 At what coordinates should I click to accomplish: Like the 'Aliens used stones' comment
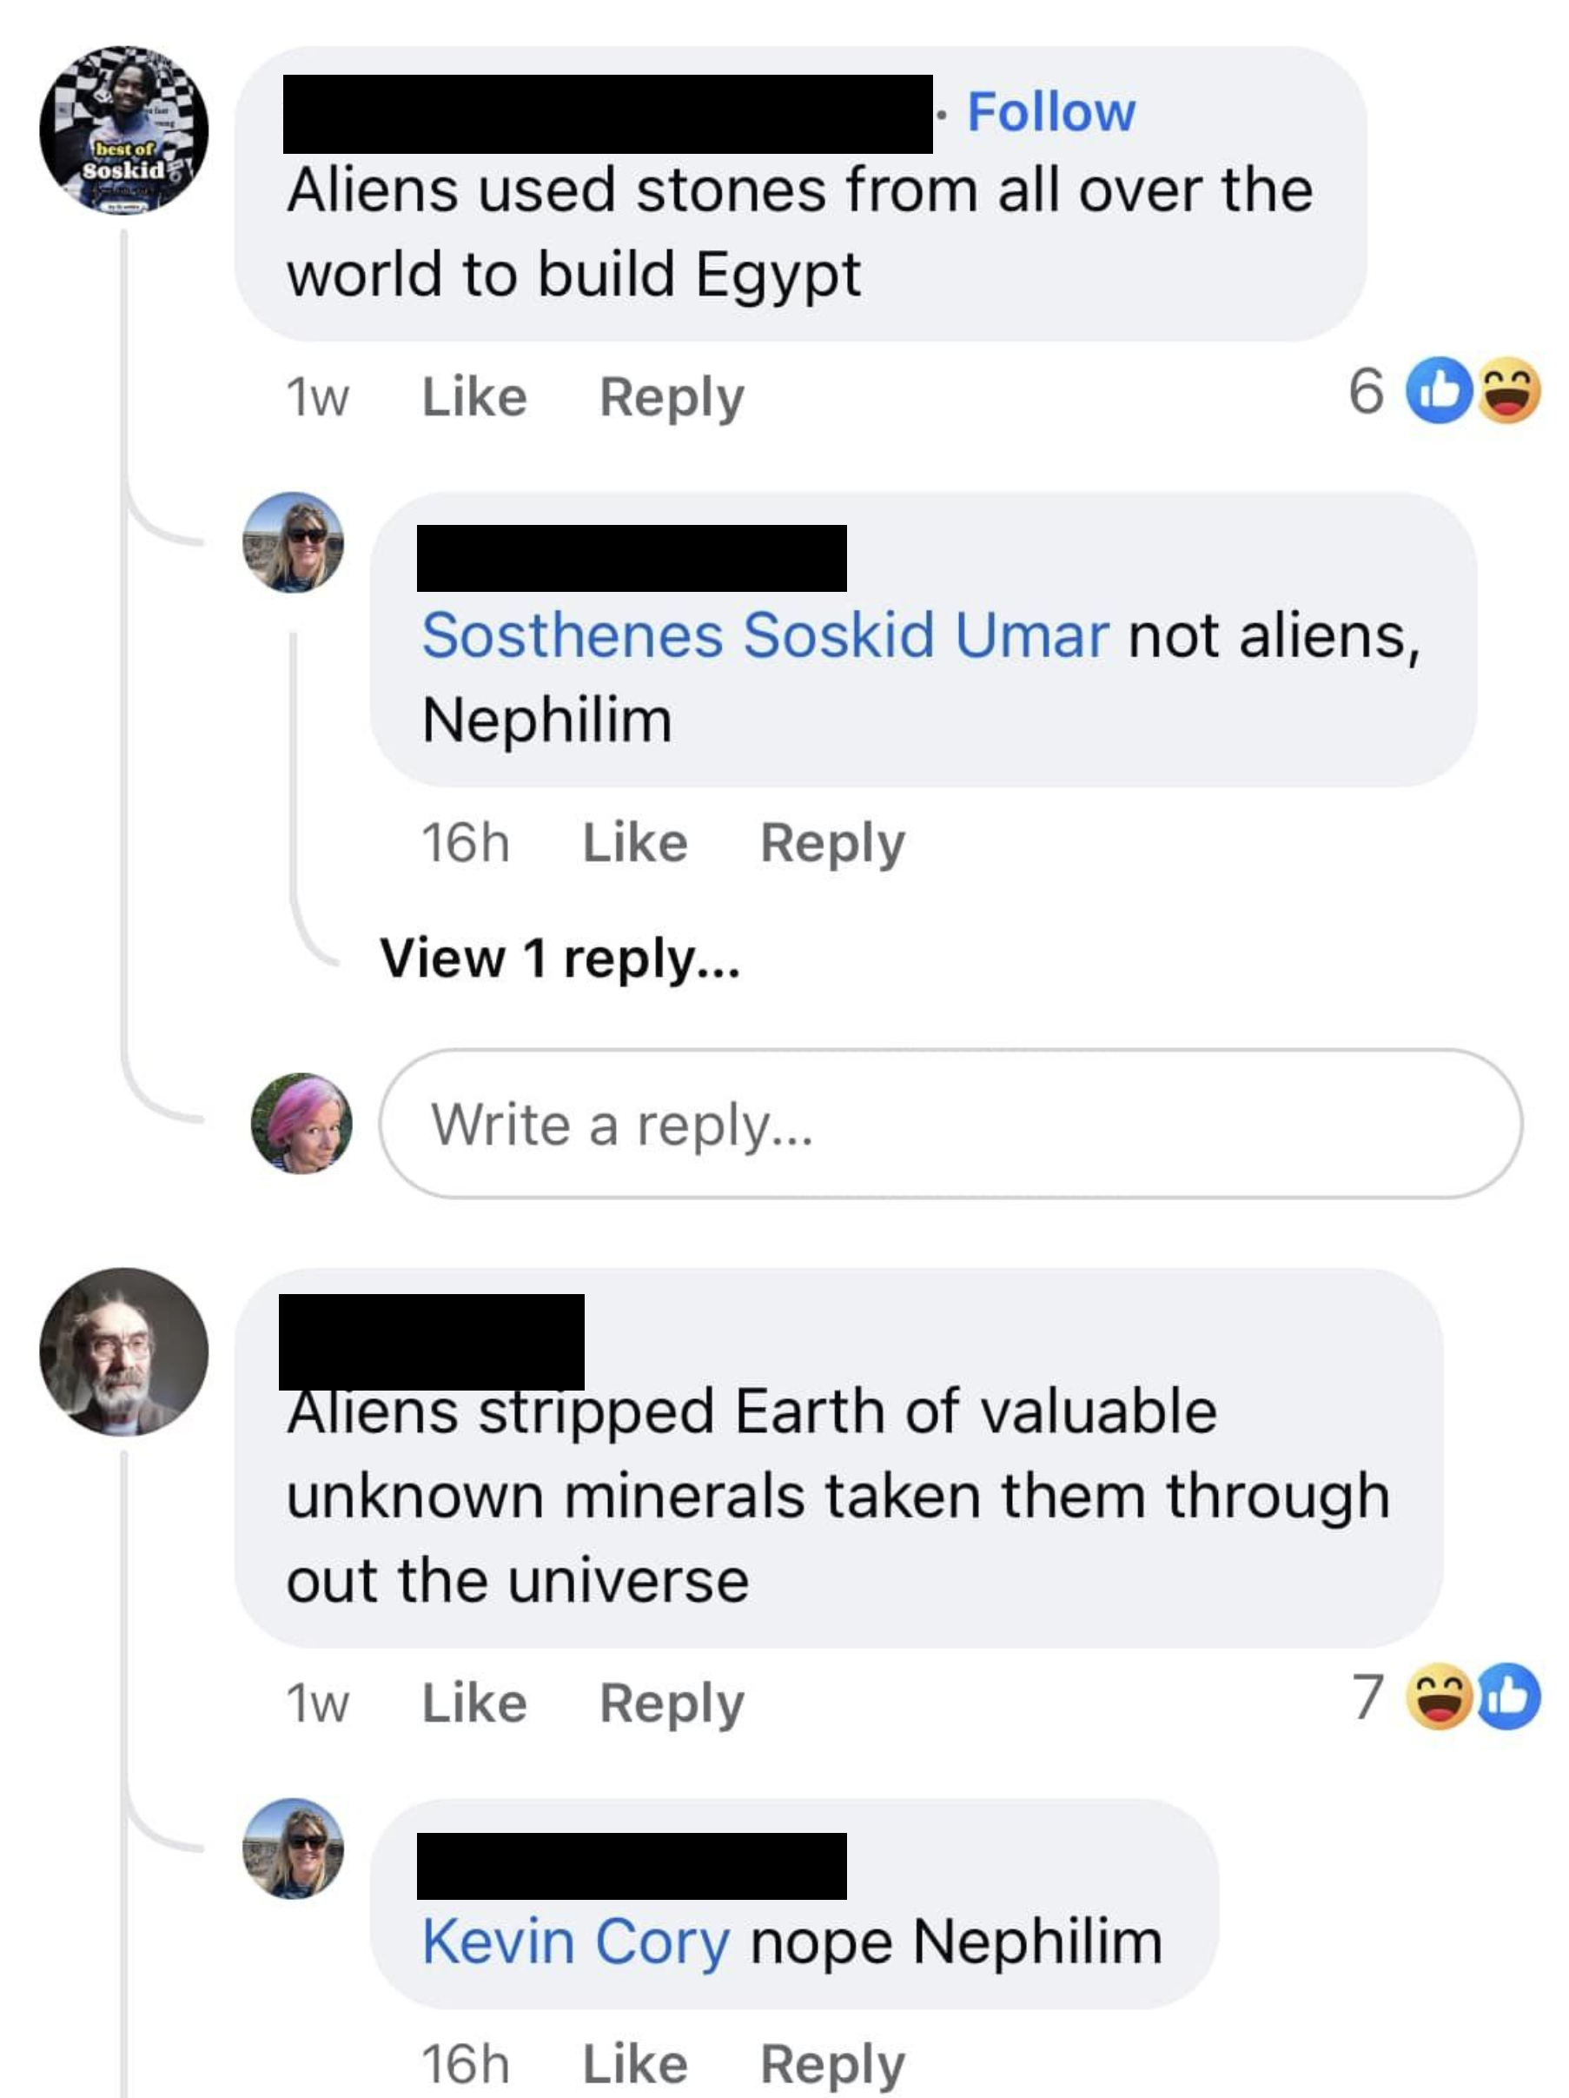coord(474,396)
